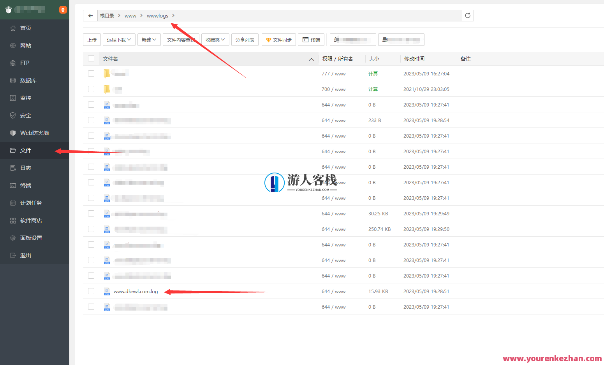
Task: Open the www.dkewl.com.log file
Action: pyautogui.click(x=136, y=291)
